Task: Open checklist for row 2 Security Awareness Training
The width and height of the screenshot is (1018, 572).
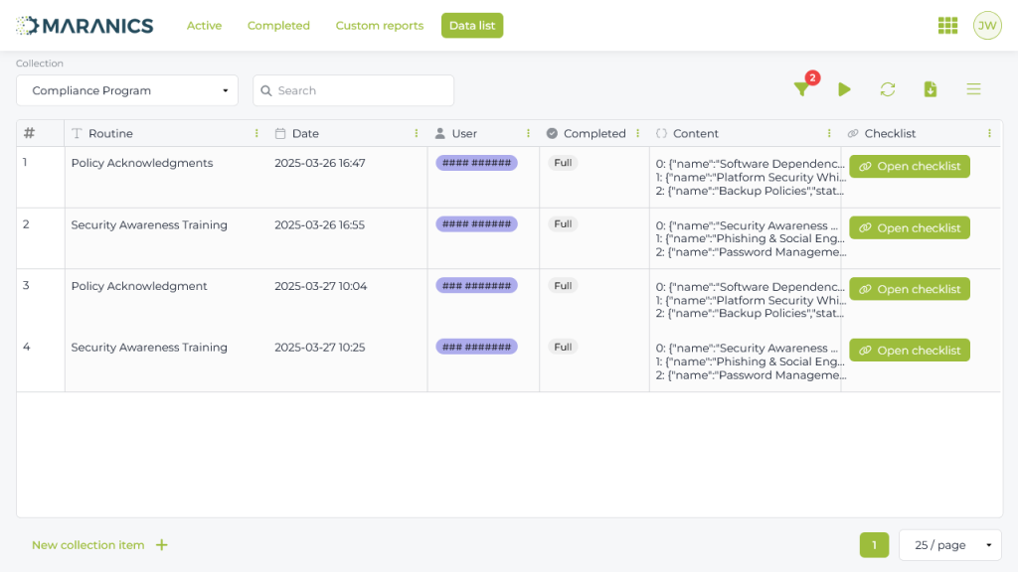Action: pos(910,227)
